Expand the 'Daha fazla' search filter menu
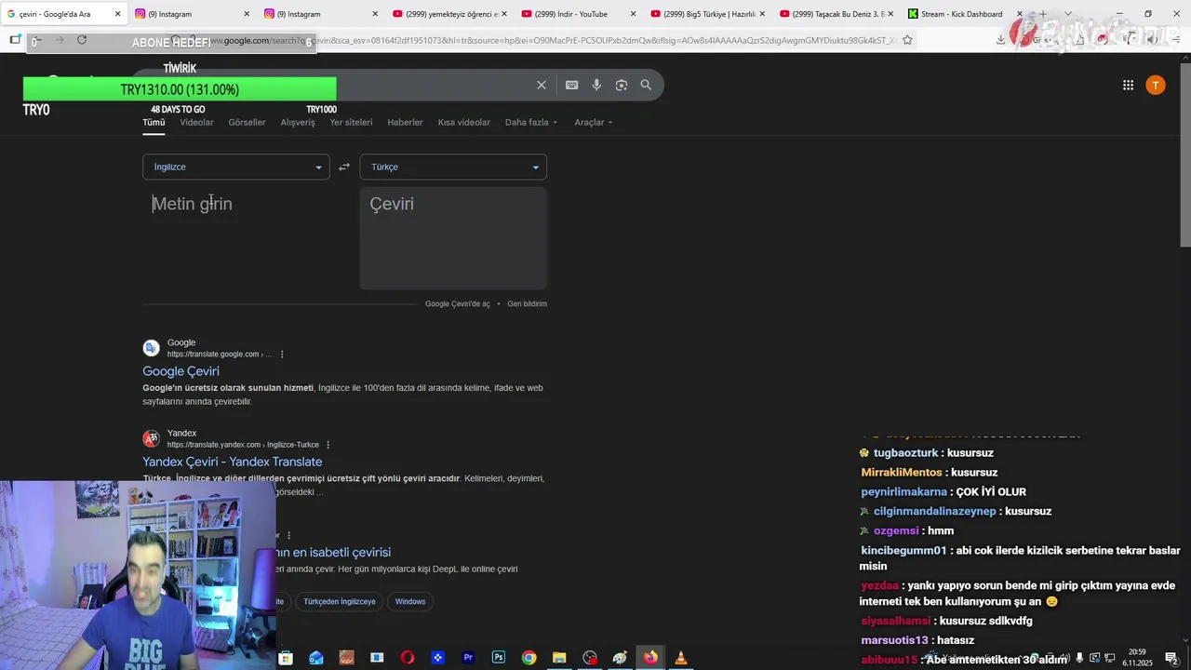Screen dimensions: 1191x670 click(x=531, y=122)
